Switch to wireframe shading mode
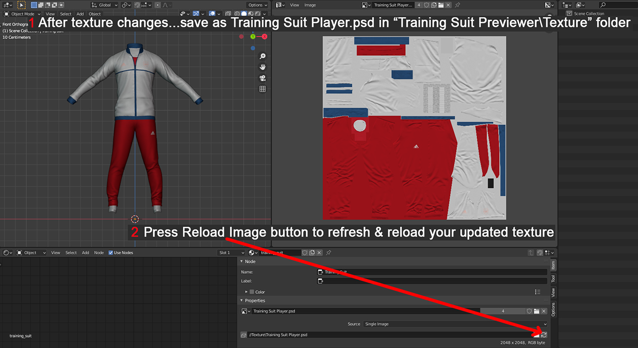The width and height of the screenshot is (638, 348). tap(237, 14)
